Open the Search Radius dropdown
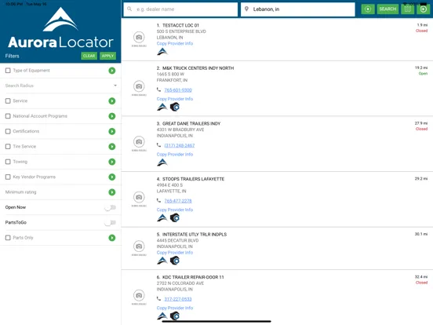This screenshot has height=325, width=433. coord(60,86)
